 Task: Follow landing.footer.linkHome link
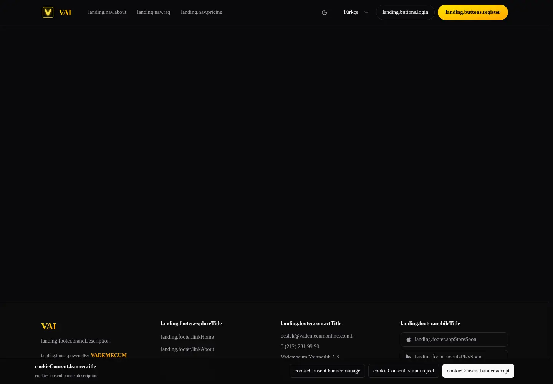(187, 337)
